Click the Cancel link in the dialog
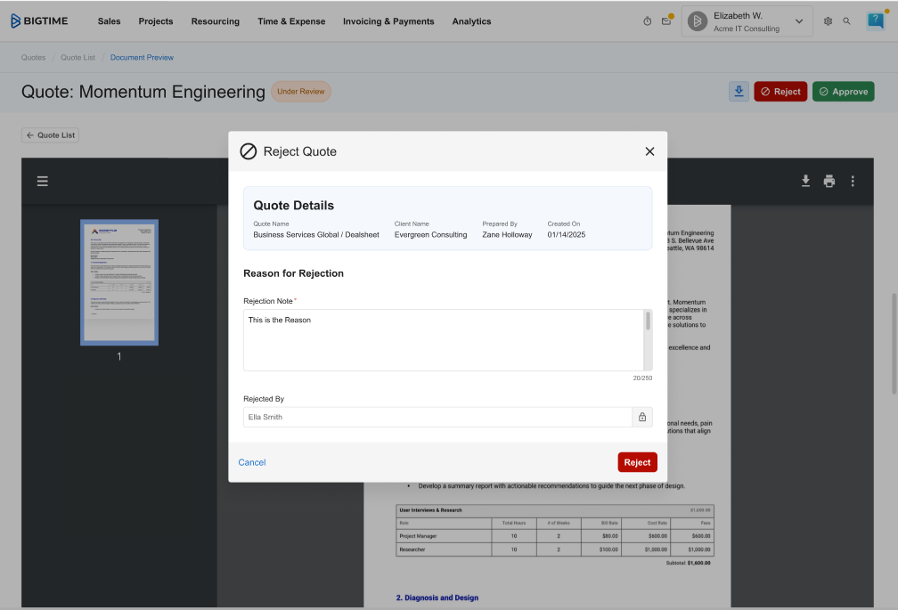The image size is (898, 610). tap(252, 462)
